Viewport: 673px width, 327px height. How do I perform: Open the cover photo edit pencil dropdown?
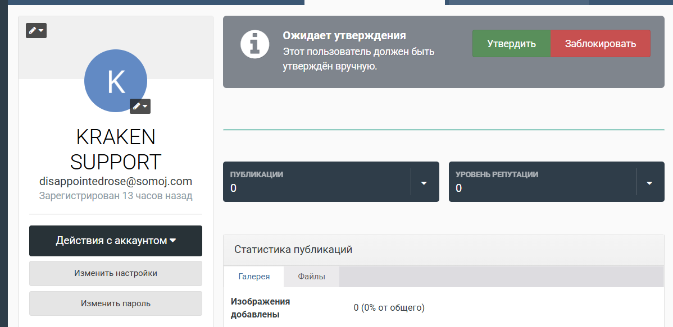point(36,30)
